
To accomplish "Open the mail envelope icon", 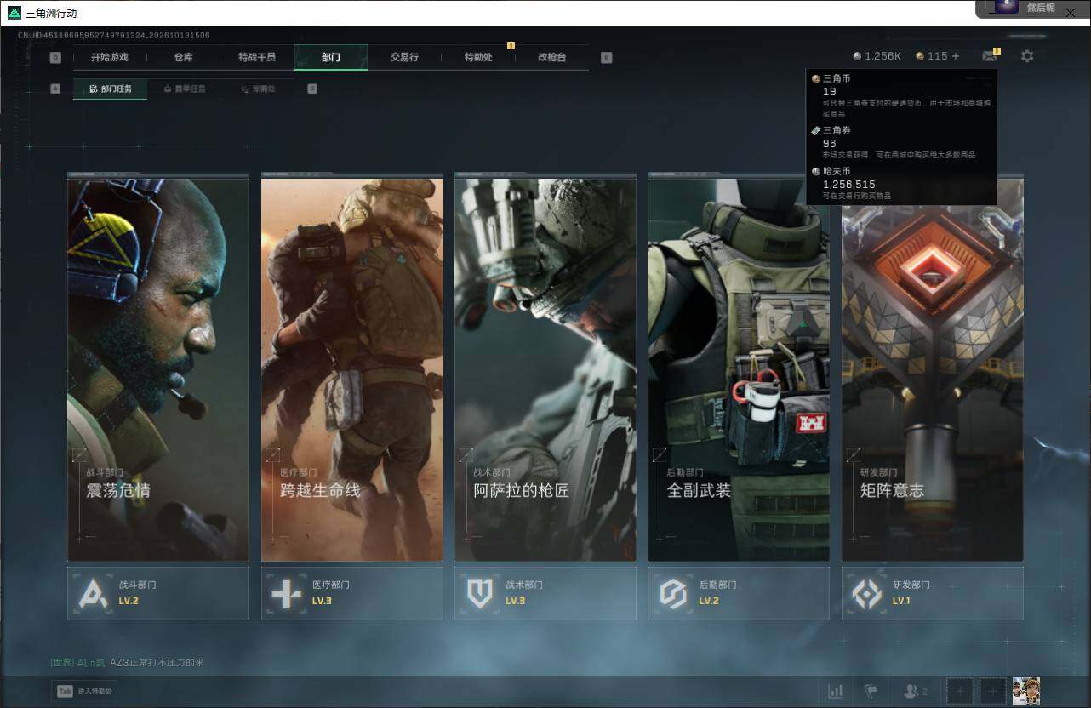I will (989, 56).
